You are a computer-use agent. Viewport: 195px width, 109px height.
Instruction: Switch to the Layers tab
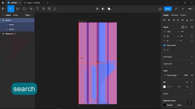coord(8,15)
